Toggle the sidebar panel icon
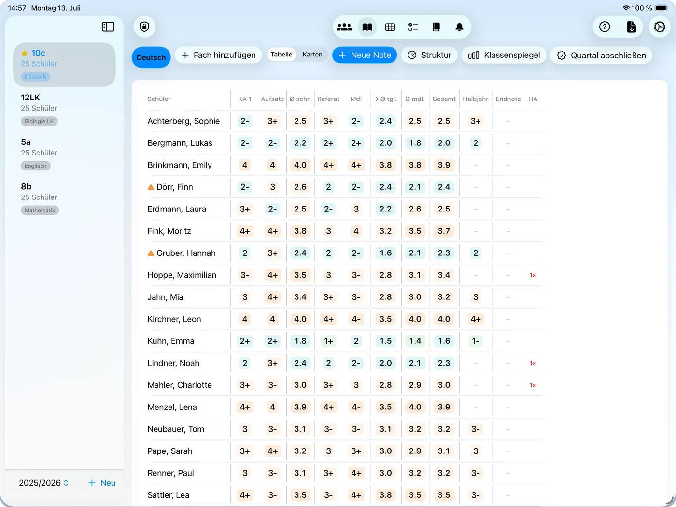This screenshot has width=676, height=507. (108, 27)
